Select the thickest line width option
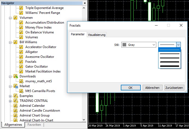Image resolution: width=189 pixels, height=129 pixels. click(x=169, y=66)
